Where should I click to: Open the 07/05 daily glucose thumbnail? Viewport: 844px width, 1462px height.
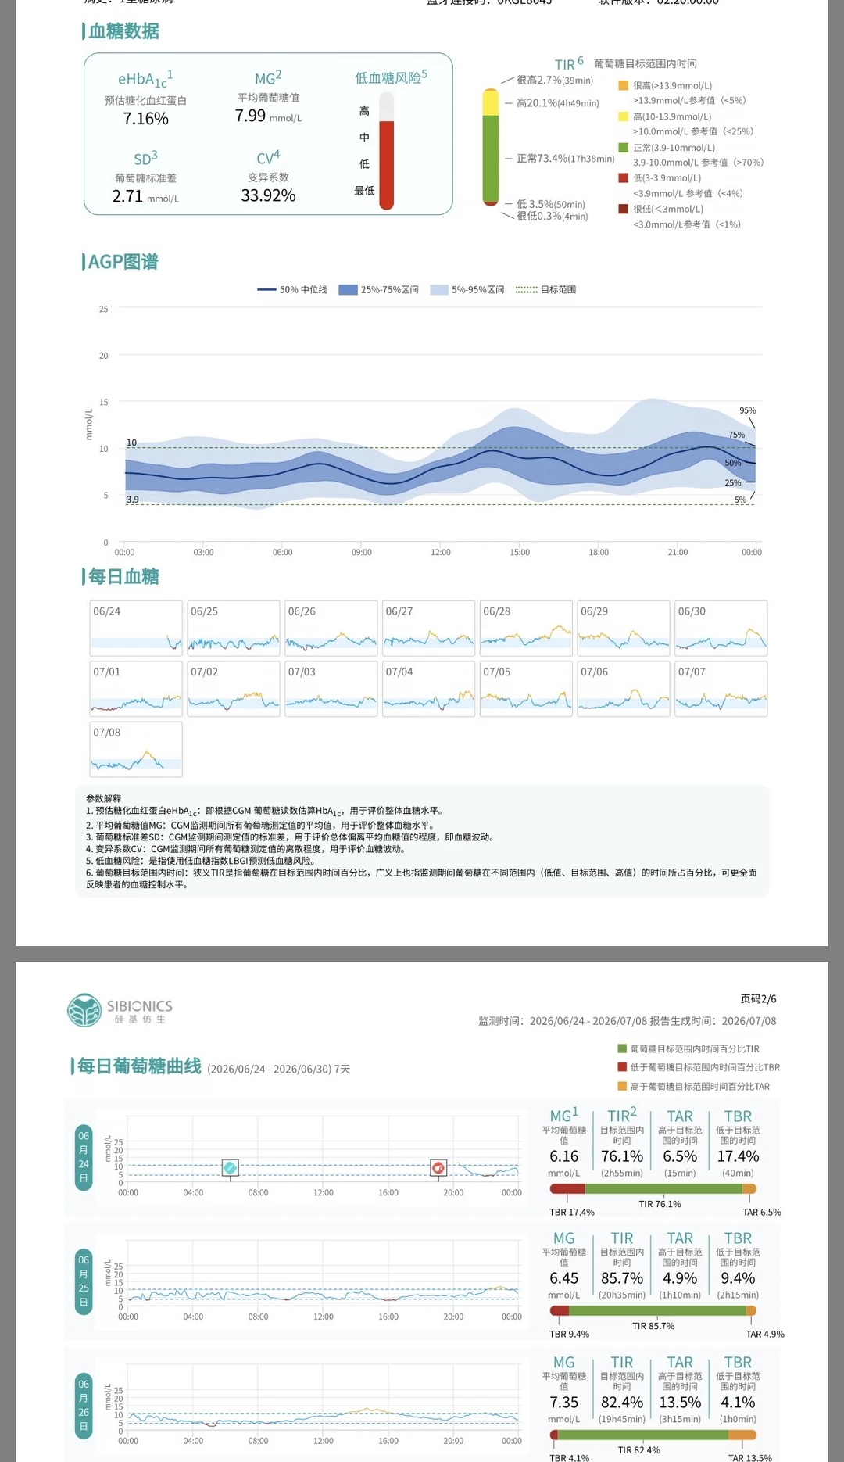click(526, 689)
